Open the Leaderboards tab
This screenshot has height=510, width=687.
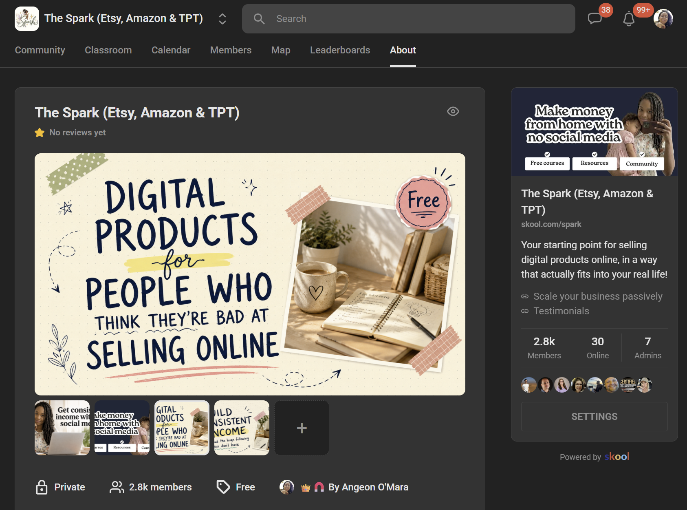click(x=340, y=50)
